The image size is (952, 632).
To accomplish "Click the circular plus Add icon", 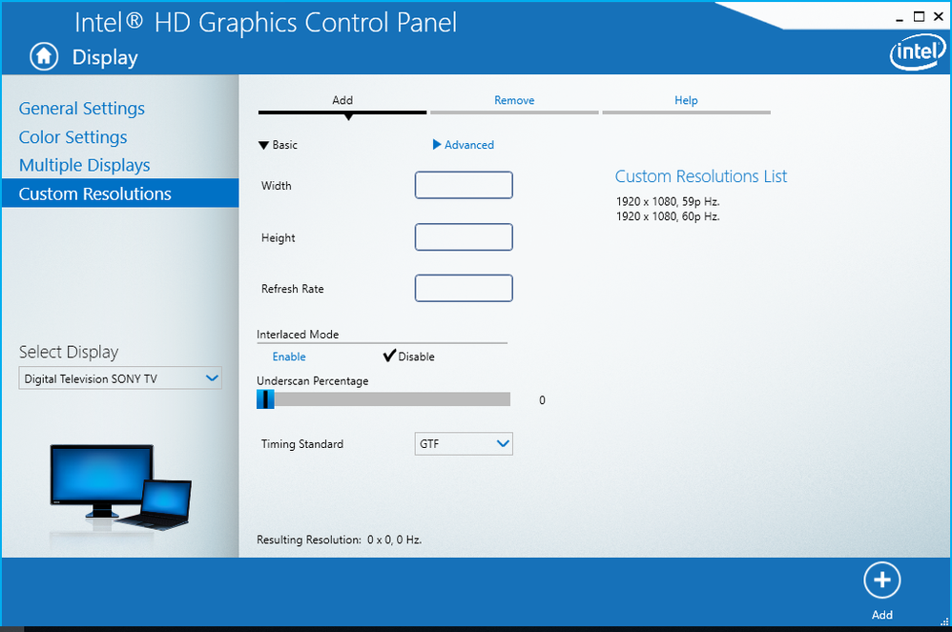I will click(x=881, y=581).
